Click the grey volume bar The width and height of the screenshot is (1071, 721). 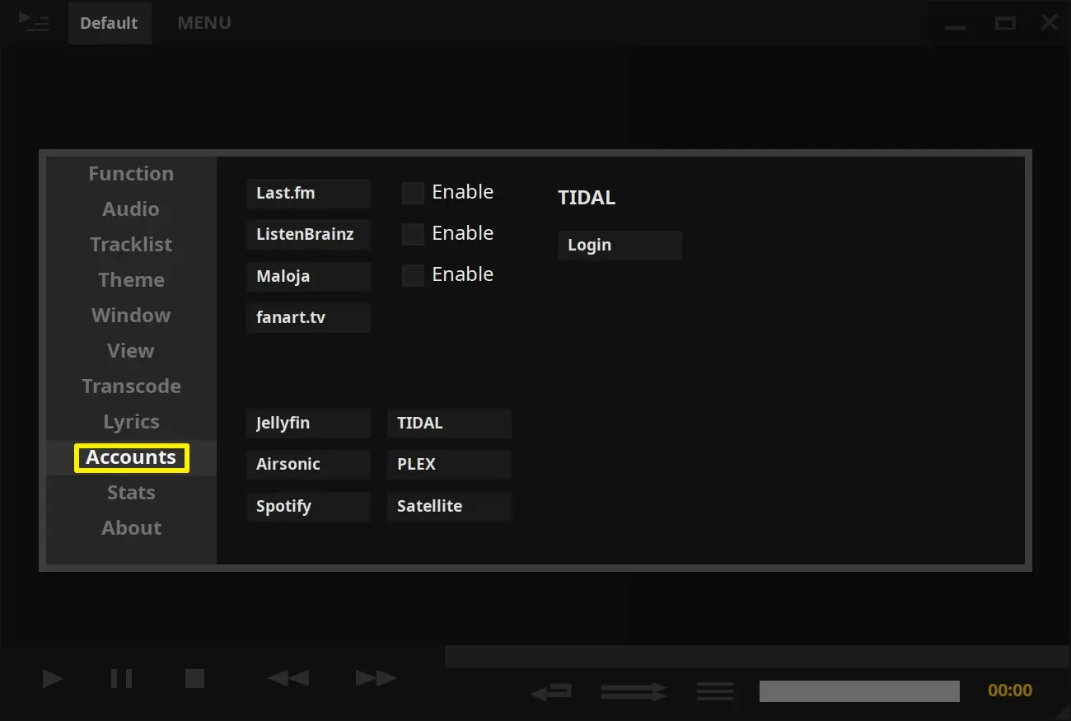point(859,691)
